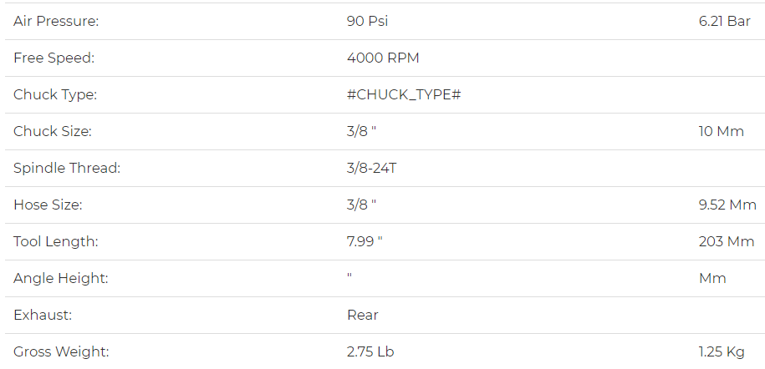Click the Tool Length label

56,241
